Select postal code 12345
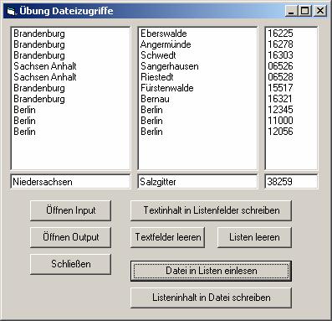The height and width of the screenshot is (321, 332). click(x=291, y=110)
